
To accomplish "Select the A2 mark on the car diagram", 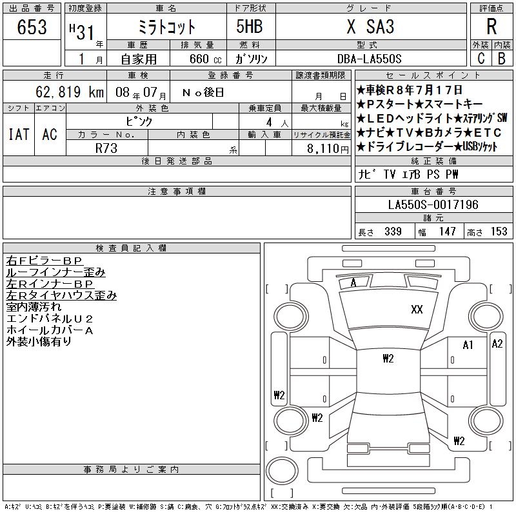I will click(x=497, y=344).
